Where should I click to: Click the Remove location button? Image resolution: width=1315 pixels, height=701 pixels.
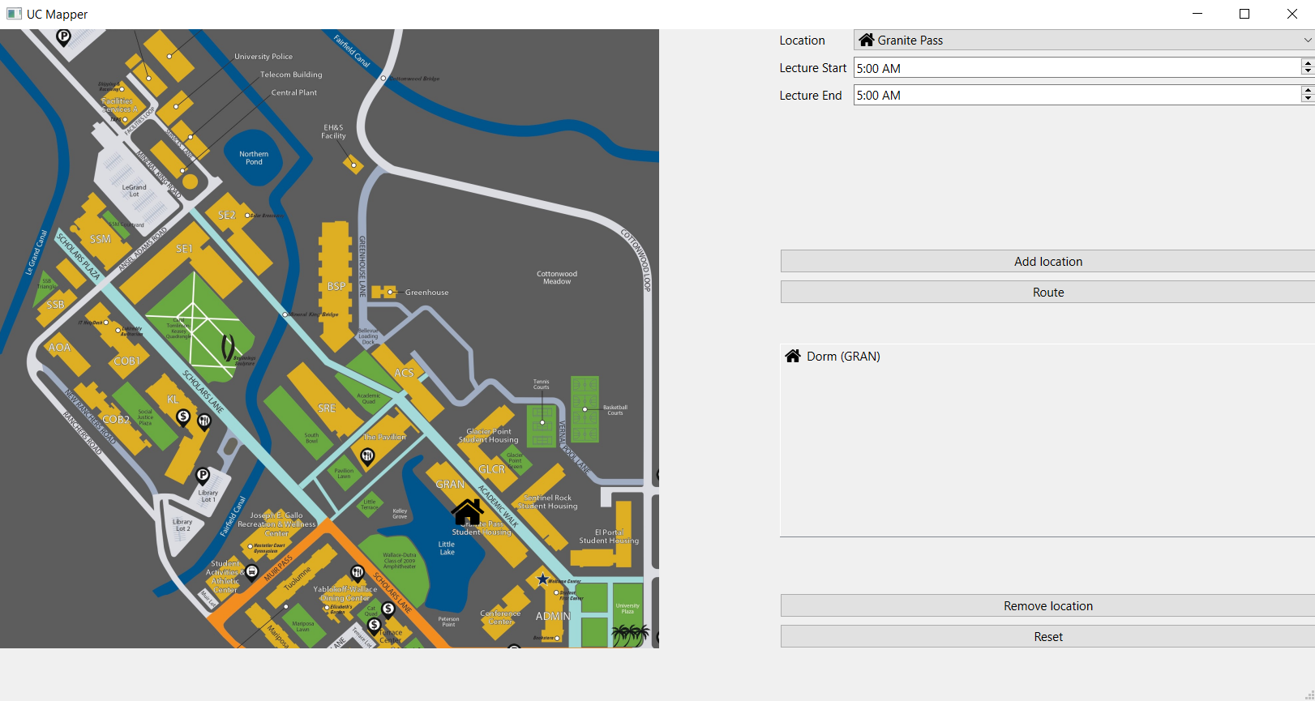(x=1047, y=606)
